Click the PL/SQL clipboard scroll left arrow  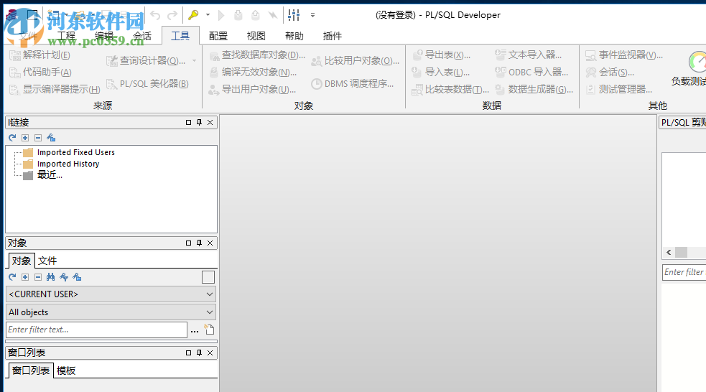coord(669,253)
